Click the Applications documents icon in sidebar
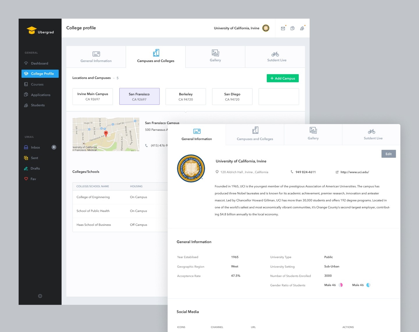 click(x=26, y=95)
